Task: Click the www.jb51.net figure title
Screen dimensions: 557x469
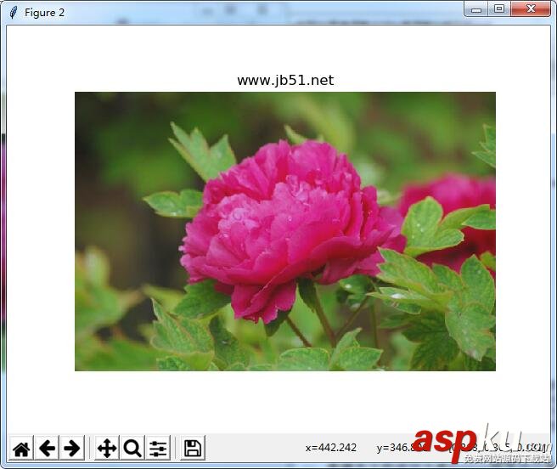Action: pyautogui.click(x=285, y=81)
